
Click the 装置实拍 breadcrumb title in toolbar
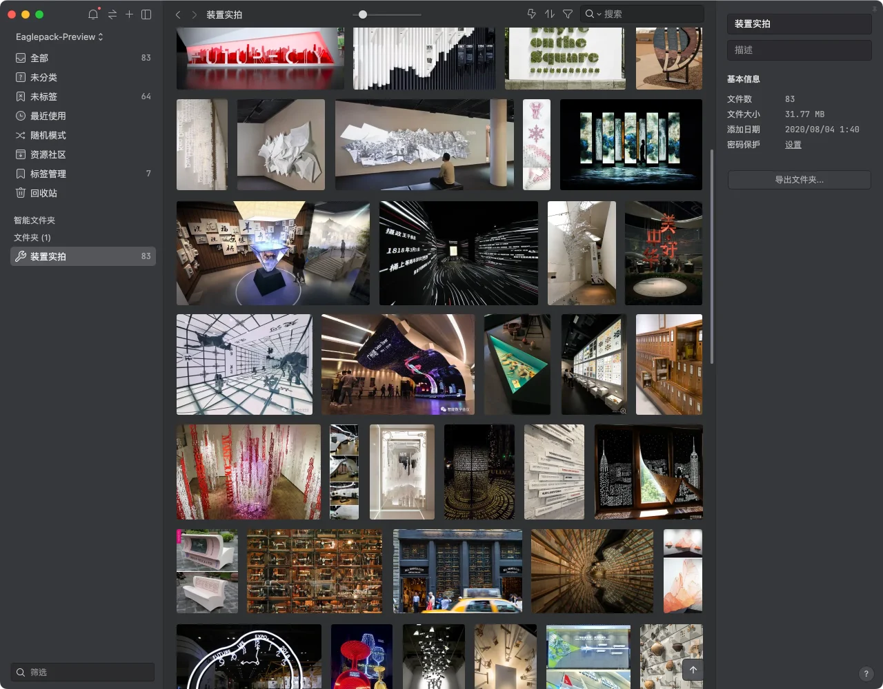point(224,14)
